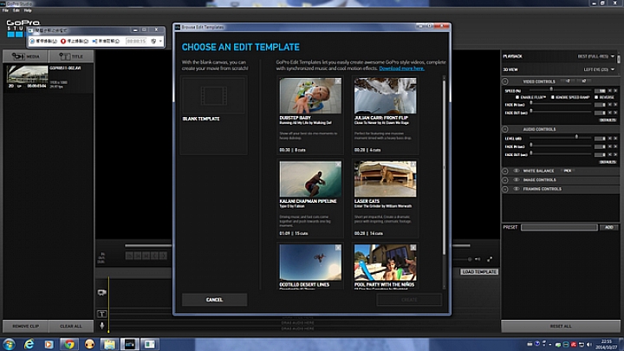Open the File menu
Screen dimensions: 624x351
(x=5, y=10)
